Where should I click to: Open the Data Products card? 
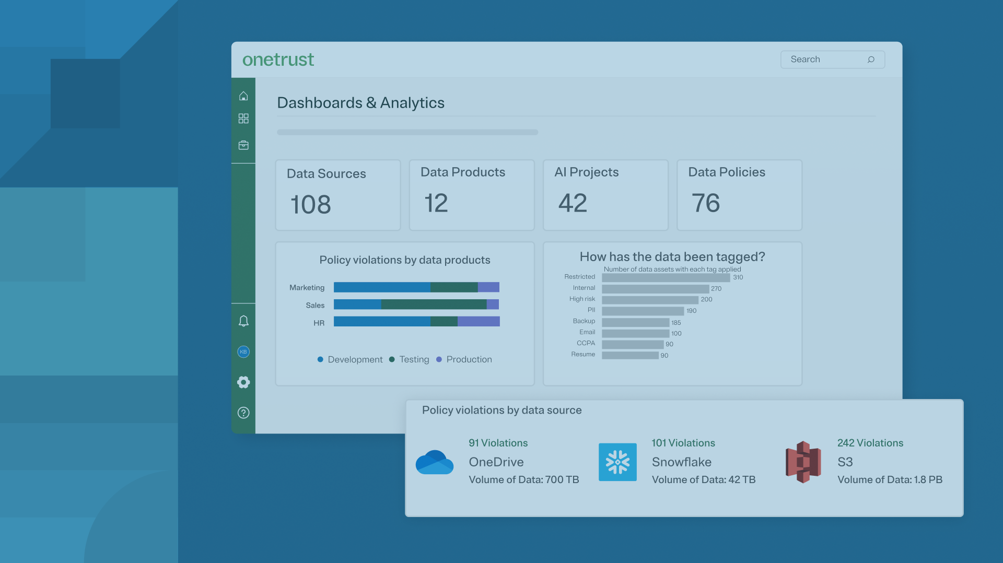472,195
